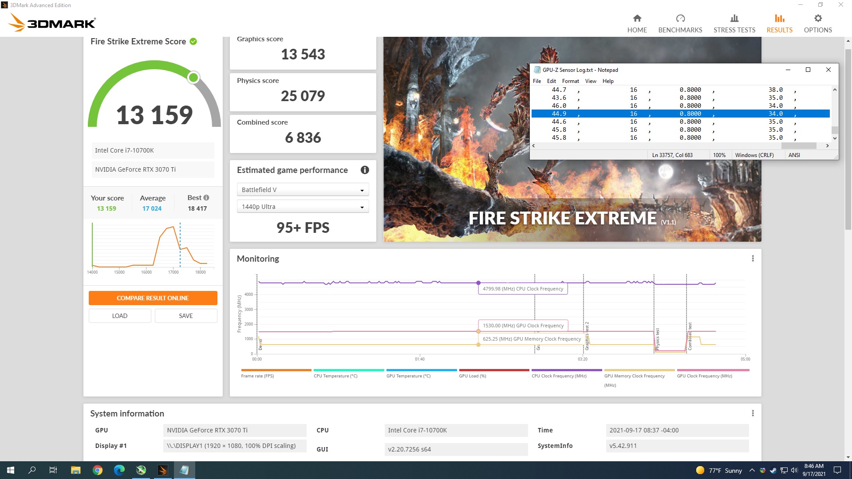
Task: Click the SAVE result button
Action: coord(185,316)
